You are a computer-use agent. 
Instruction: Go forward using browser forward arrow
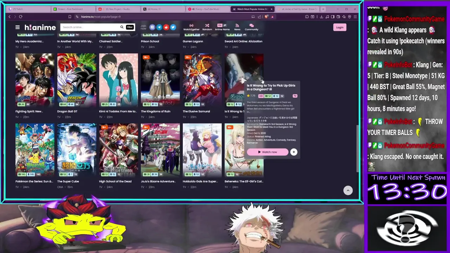click(x=15, y=17)
